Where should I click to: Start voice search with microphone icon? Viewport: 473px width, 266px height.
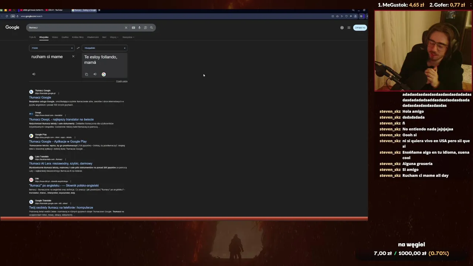click(139, 28)
